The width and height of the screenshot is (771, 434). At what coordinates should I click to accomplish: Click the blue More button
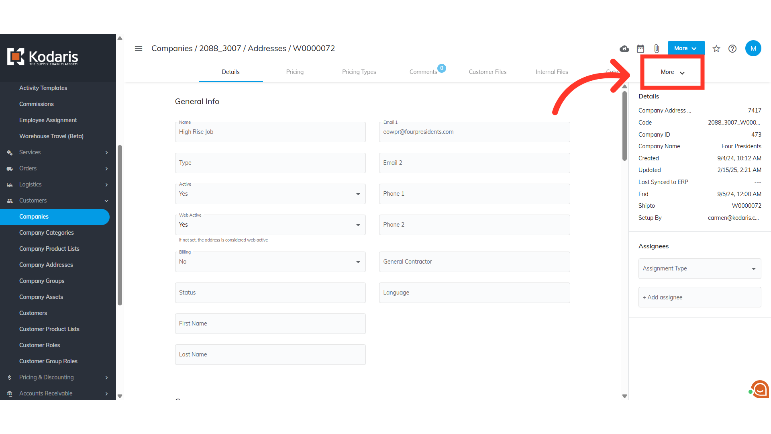click(686, 48)
